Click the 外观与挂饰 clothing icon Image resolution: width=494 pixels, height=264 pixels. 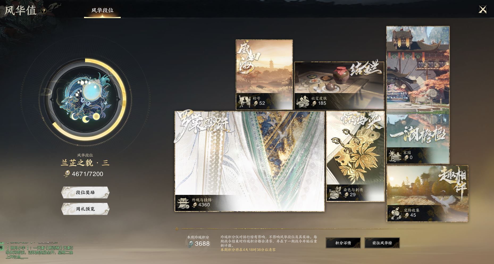click(183, 203)
